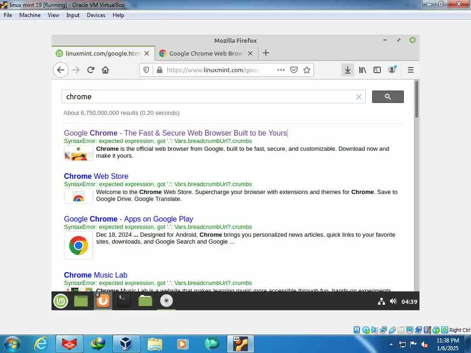Click first result's SyntaxError breadcrumb text

(158, 141)
